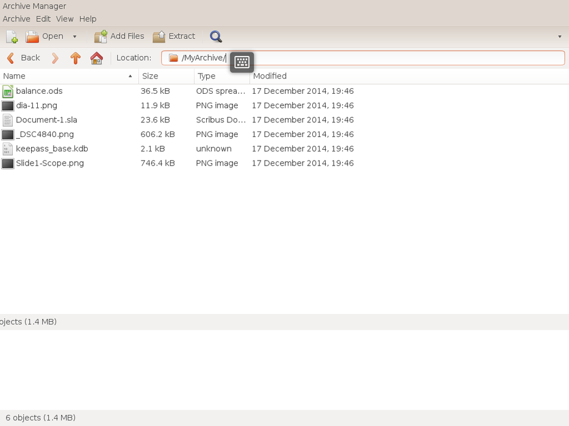569x426 pixels.
Task: Select the keepass_base.kdb file icon
Action: point(8,149)
